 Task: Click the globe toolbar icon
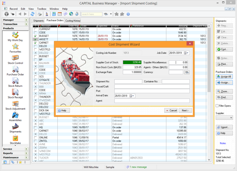[x=71, y=14]
